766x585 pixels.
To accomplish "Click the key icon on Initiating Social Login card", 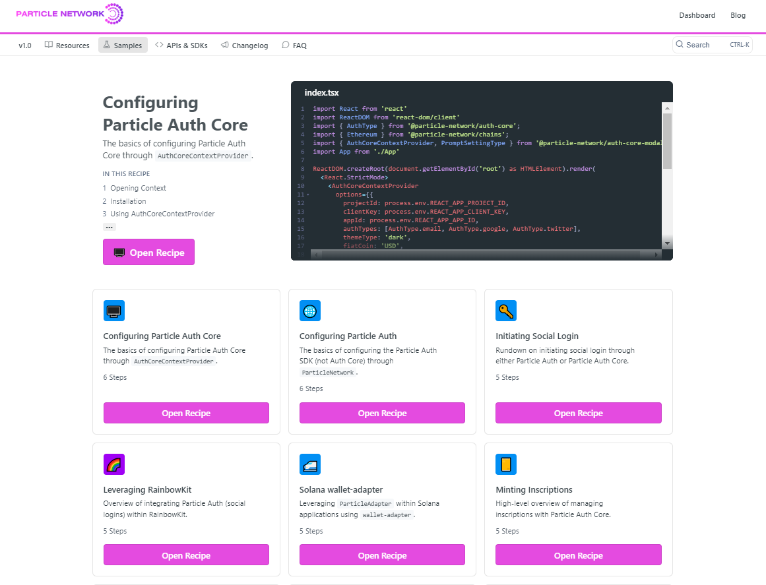I will (x=505, y=311).
